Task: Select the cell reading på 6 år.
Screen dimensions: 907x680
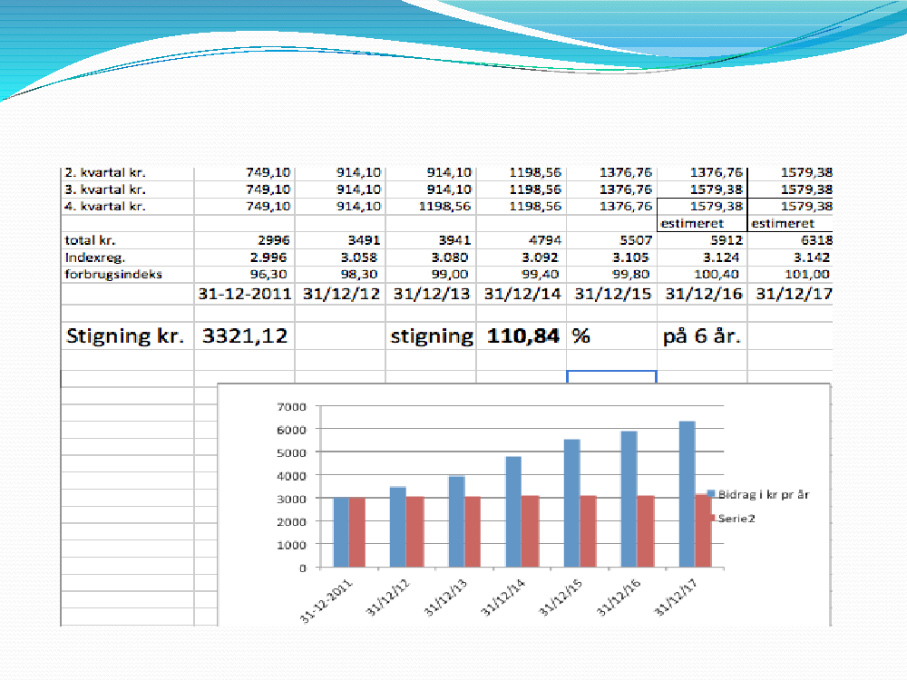Action: tap(701, 335)
